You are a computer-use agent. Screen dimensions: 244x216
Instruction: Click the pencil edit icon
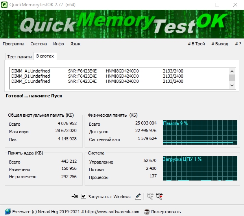coord(138,196)
